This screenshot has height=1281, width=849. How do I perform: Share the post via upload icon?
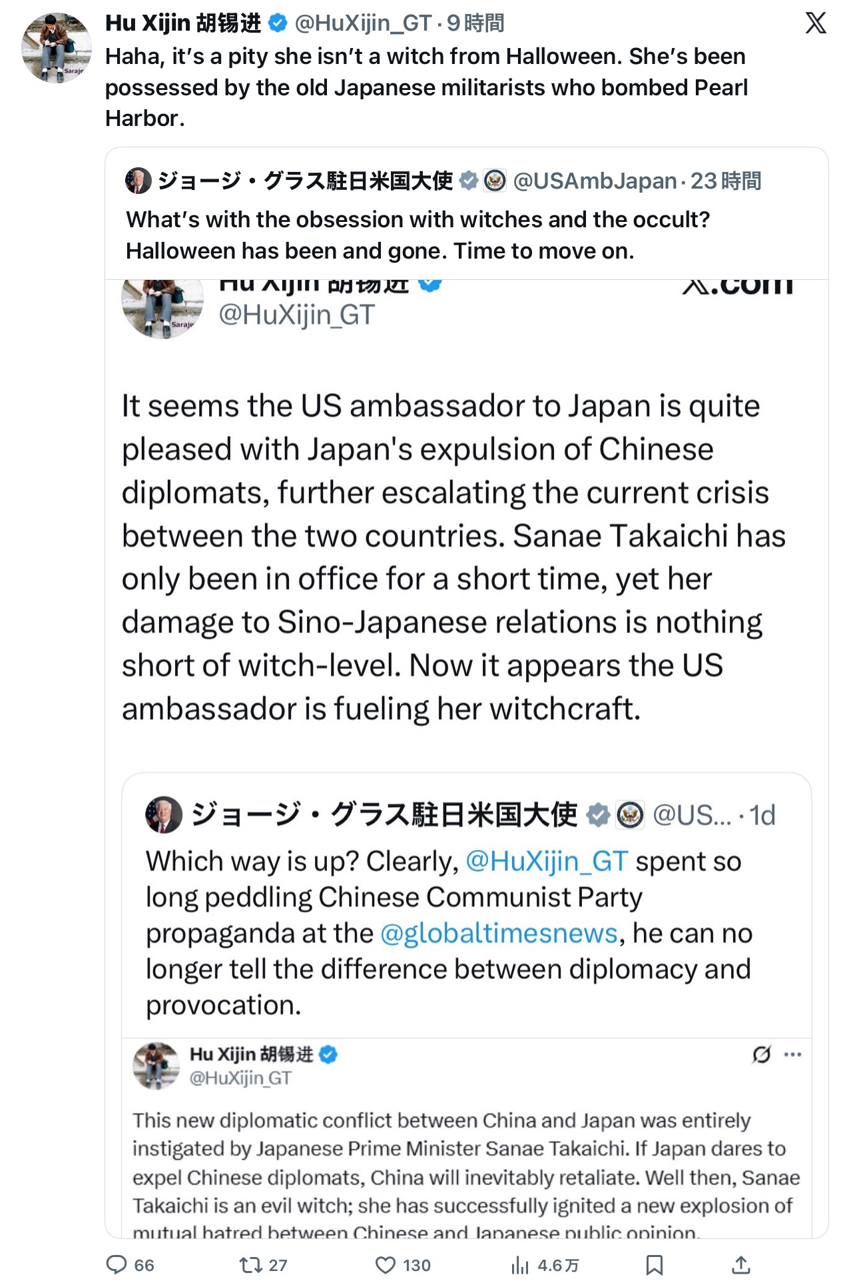741,1264
